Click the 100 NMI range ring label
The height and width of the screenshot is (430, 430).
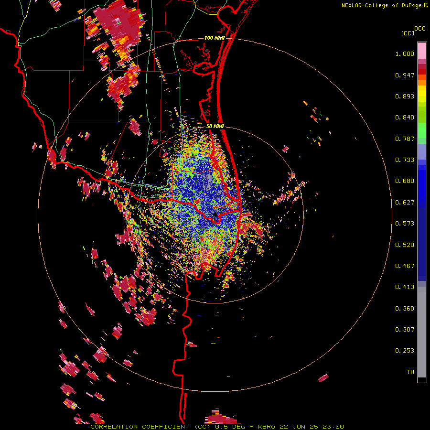(215, 38)
